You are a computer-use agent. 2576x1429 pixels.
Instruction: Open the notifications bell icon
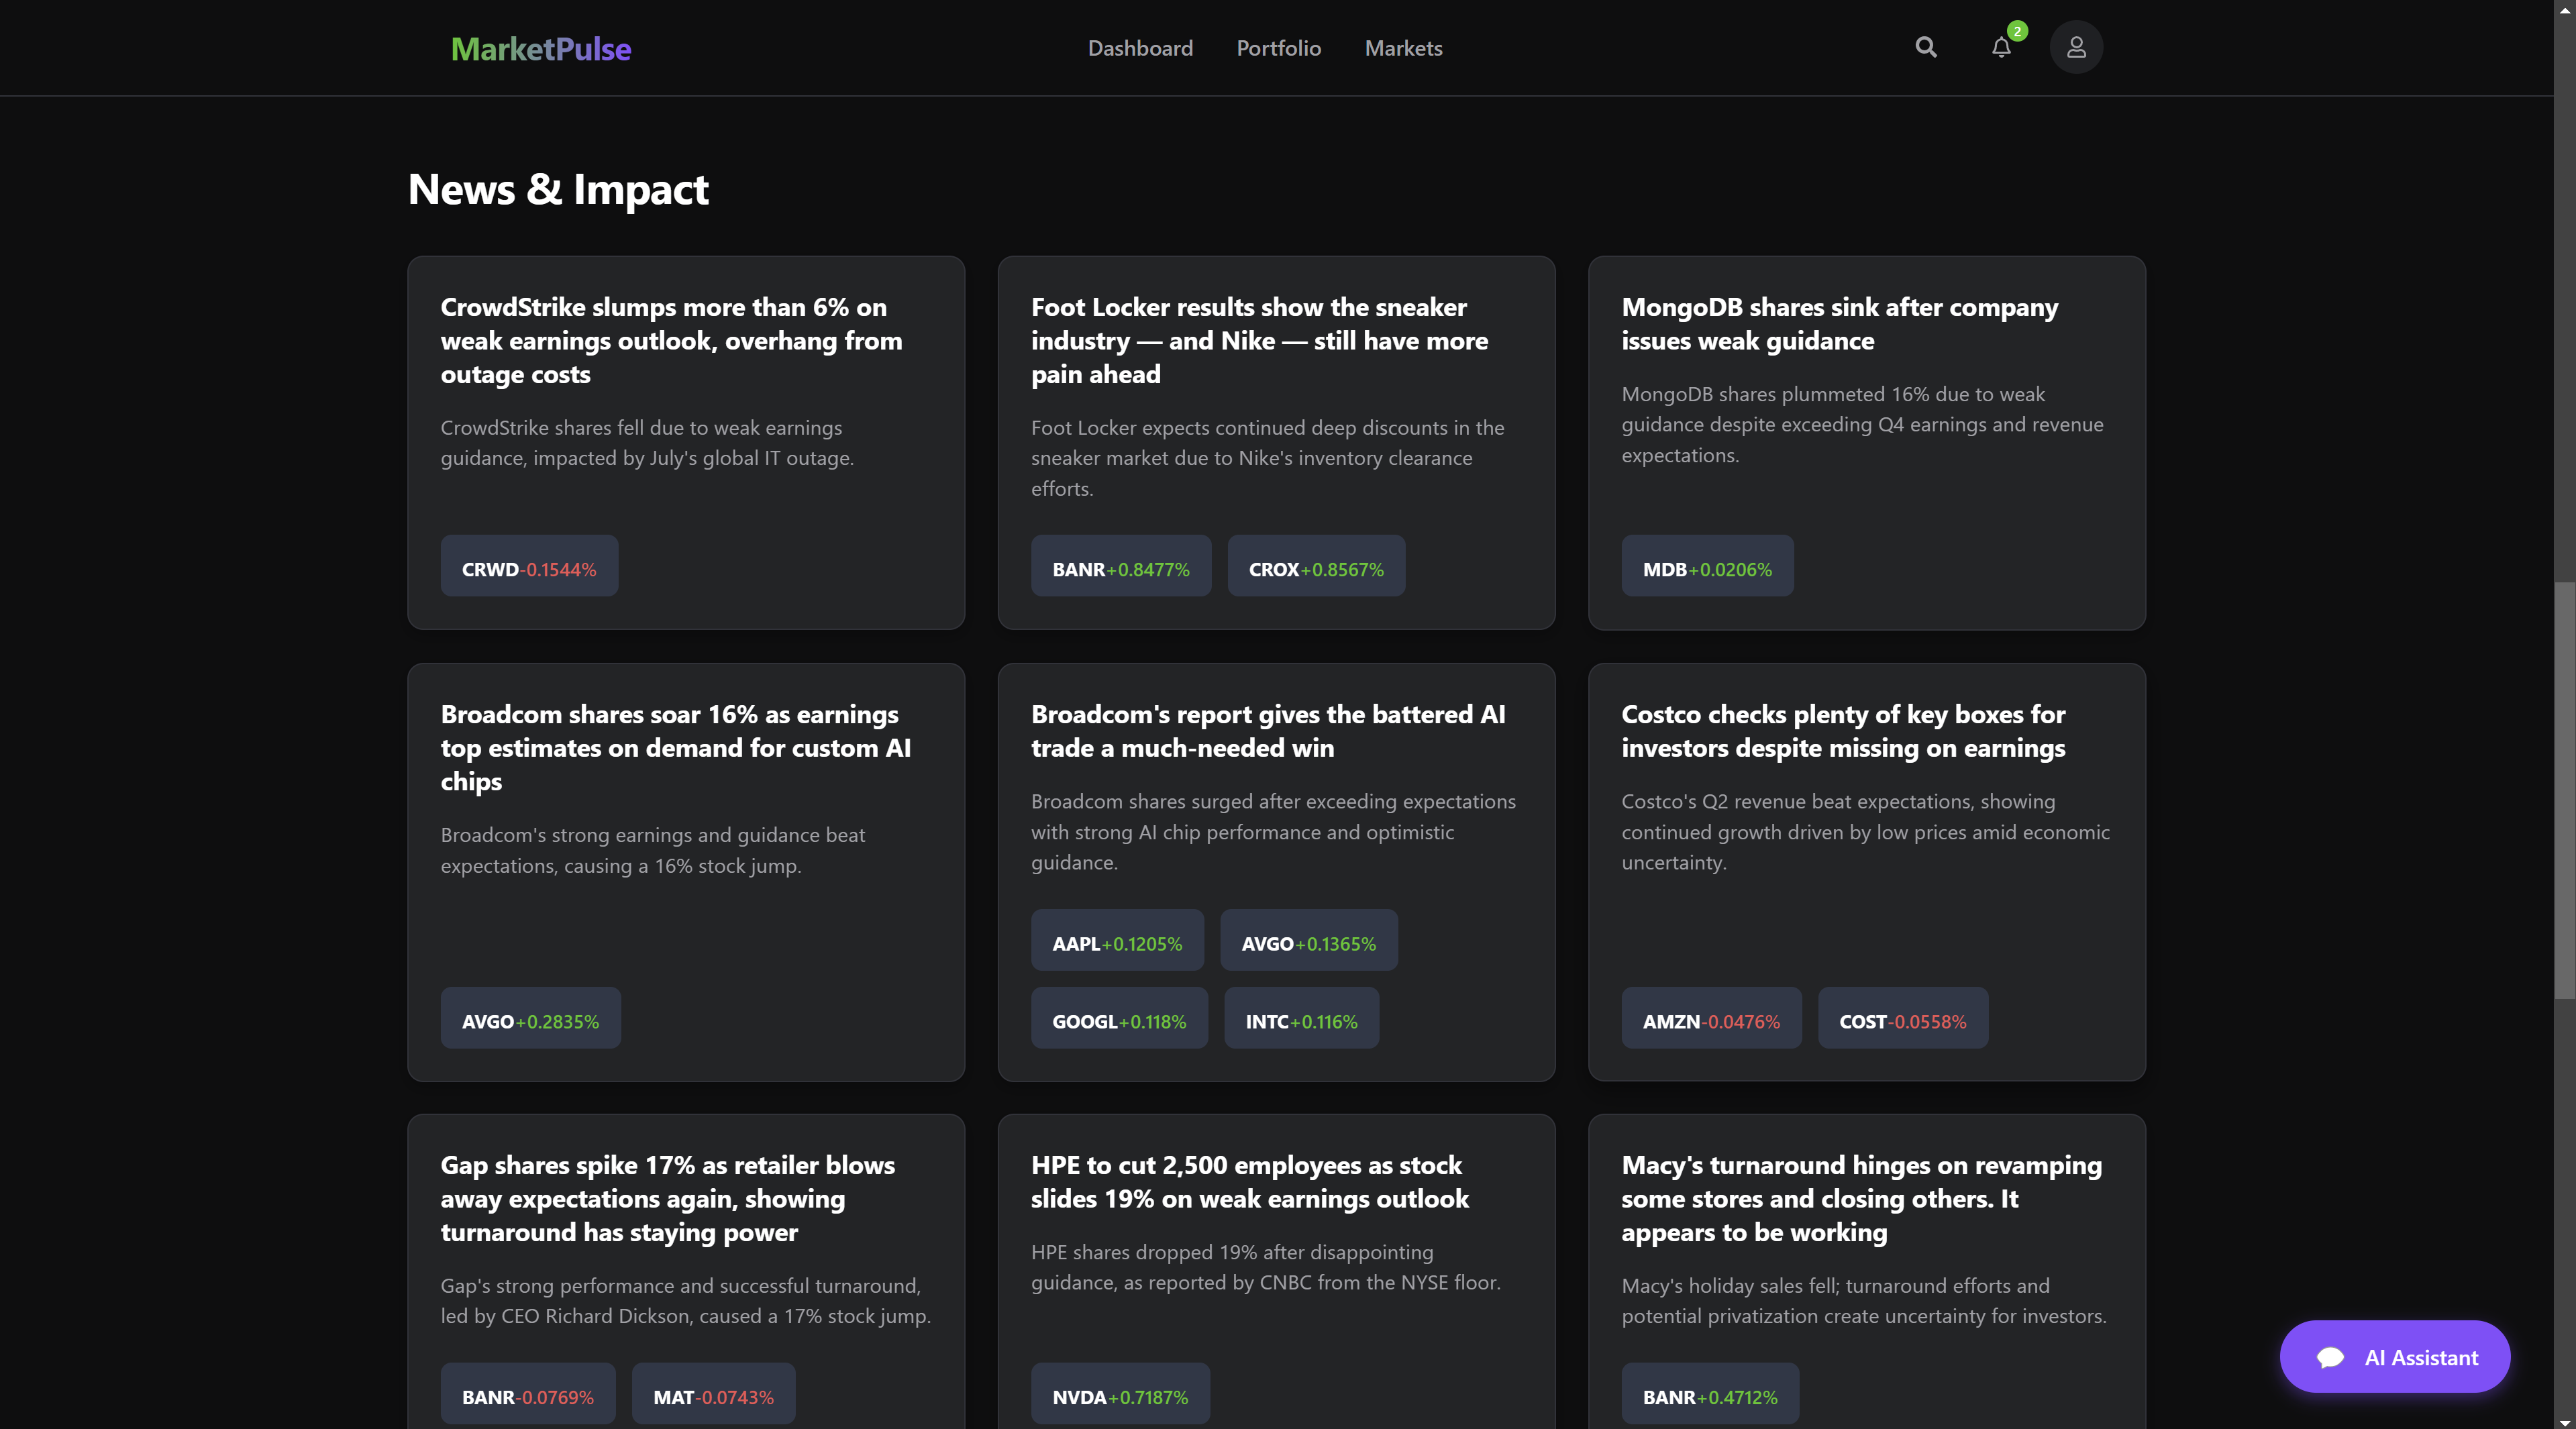click(x=2001, y=47)
